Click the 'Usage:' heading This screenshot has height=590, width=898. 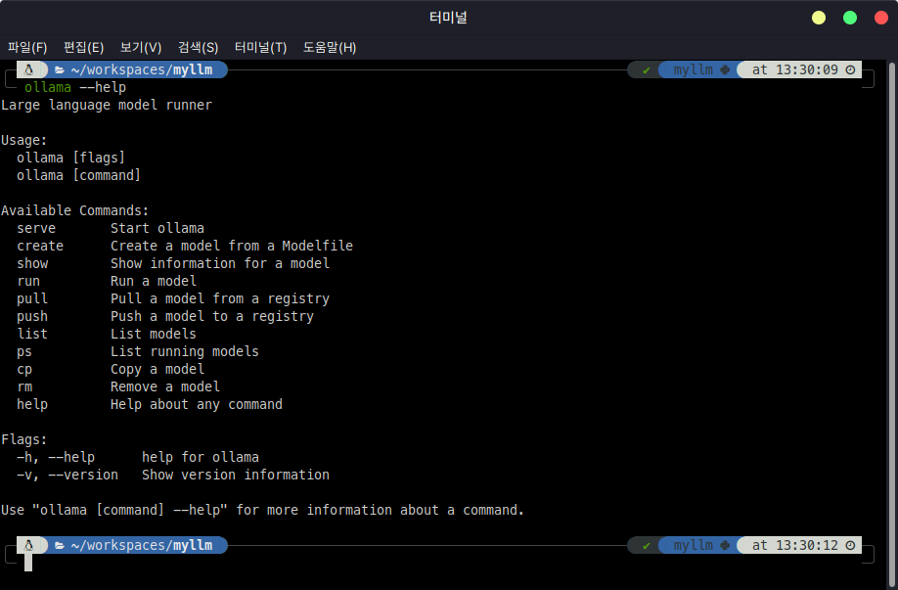24,140
